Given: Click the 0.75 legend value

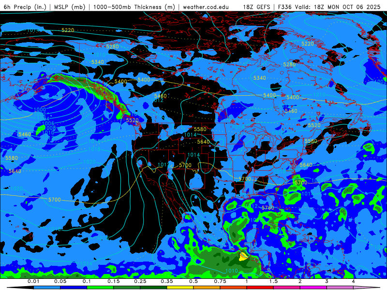Looking at the screenshot, I should (x=220, y=281).
